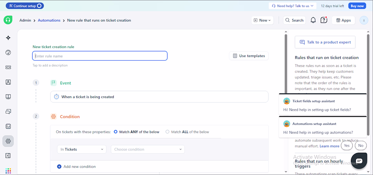Open the Freddy AI sparkle icon
This screenshot has width=373, height=175.
coord(8,38)
